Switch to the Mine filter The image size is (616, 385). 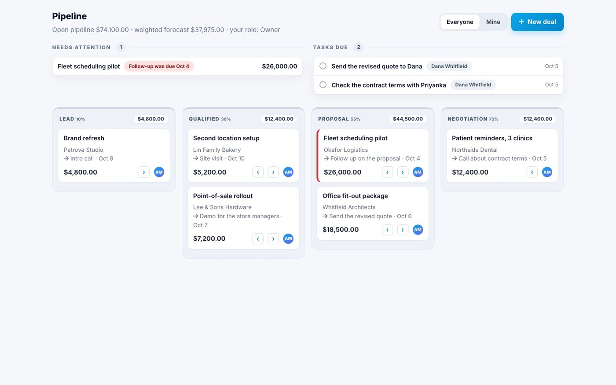[x=493, y=22]
